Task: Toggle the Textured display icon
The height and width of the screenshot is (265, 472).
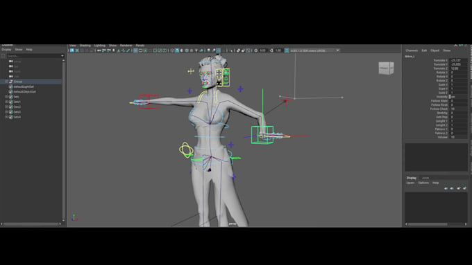Action: pyautogui.click(x=192, y=51)
